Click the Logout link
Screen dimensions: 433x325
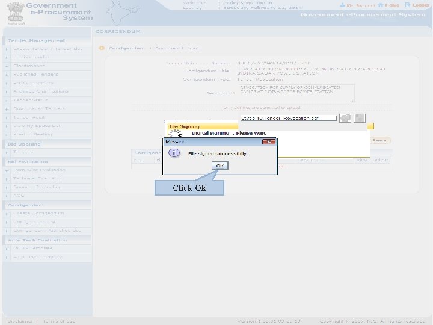click(420, 5)
